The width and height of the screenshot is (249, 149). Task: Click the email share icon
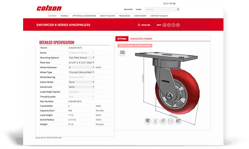[165, 25]
